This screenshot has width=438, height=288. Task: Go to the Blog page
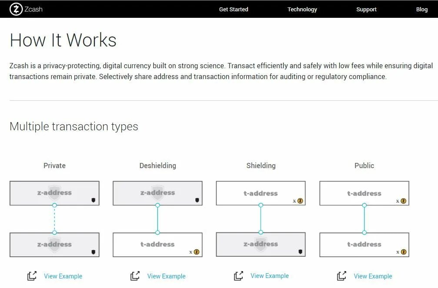point(422,9)
